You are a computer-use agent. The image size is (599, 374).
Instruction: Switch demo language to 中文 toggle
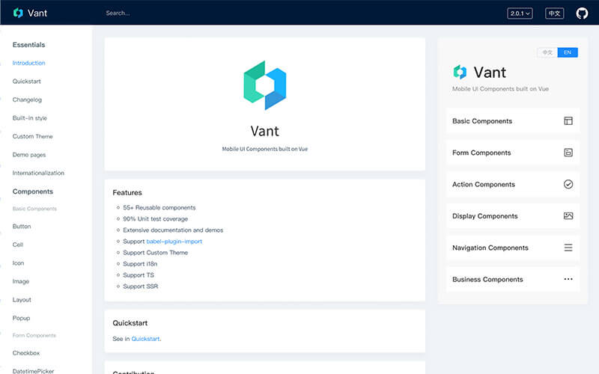[547, 52]
